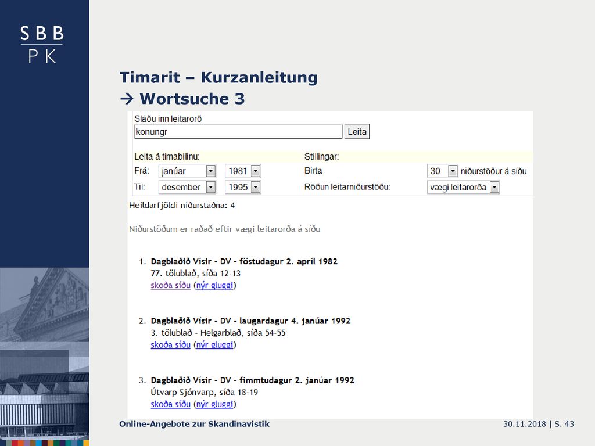Click the subtitle 'Wortsuche 3'
595x446 pixels.
coord(192,99)
